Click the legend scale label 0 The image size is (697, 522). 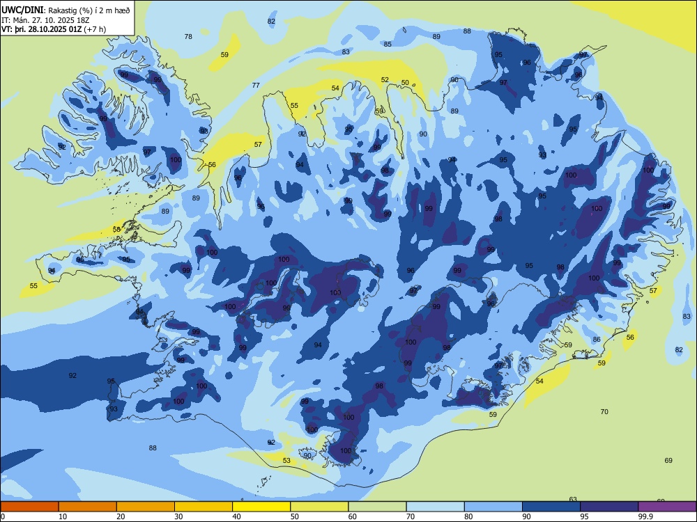[3, 516]
